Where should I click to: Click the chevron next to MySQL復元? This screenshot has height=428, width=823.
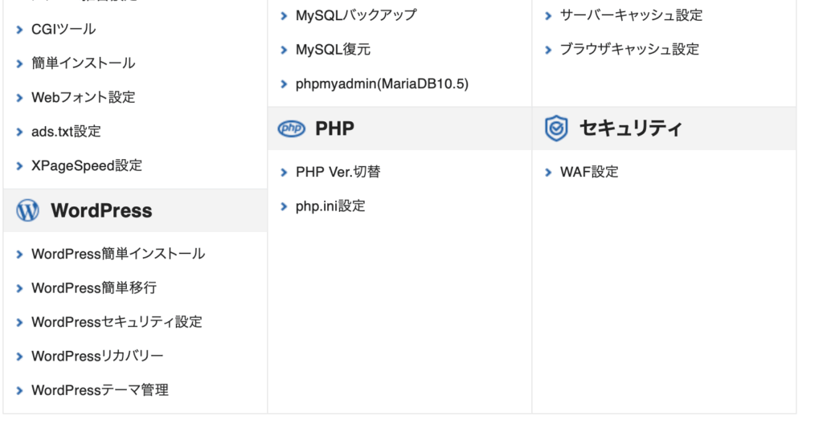(x=284, y=51)
